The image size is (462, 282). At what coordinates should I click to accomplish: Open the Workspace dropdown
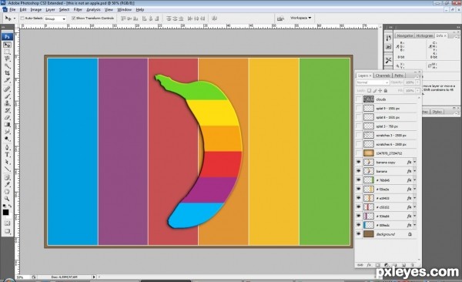click(x=300, y=18)
